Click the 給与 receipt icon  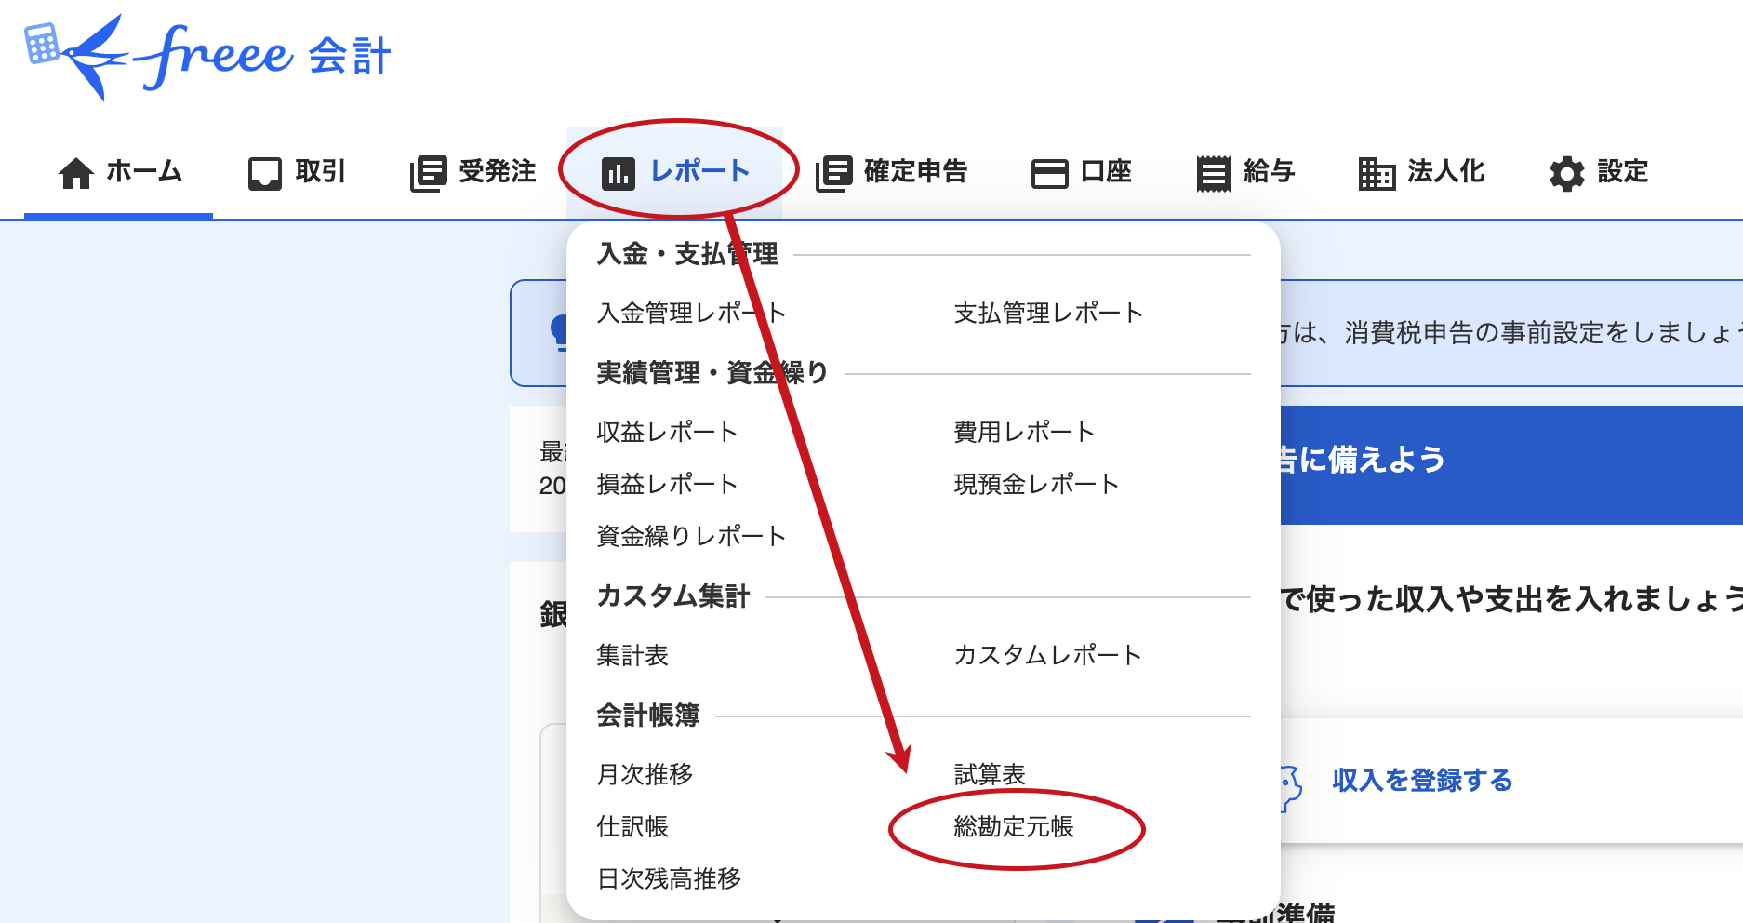[x=1214, y=173]
